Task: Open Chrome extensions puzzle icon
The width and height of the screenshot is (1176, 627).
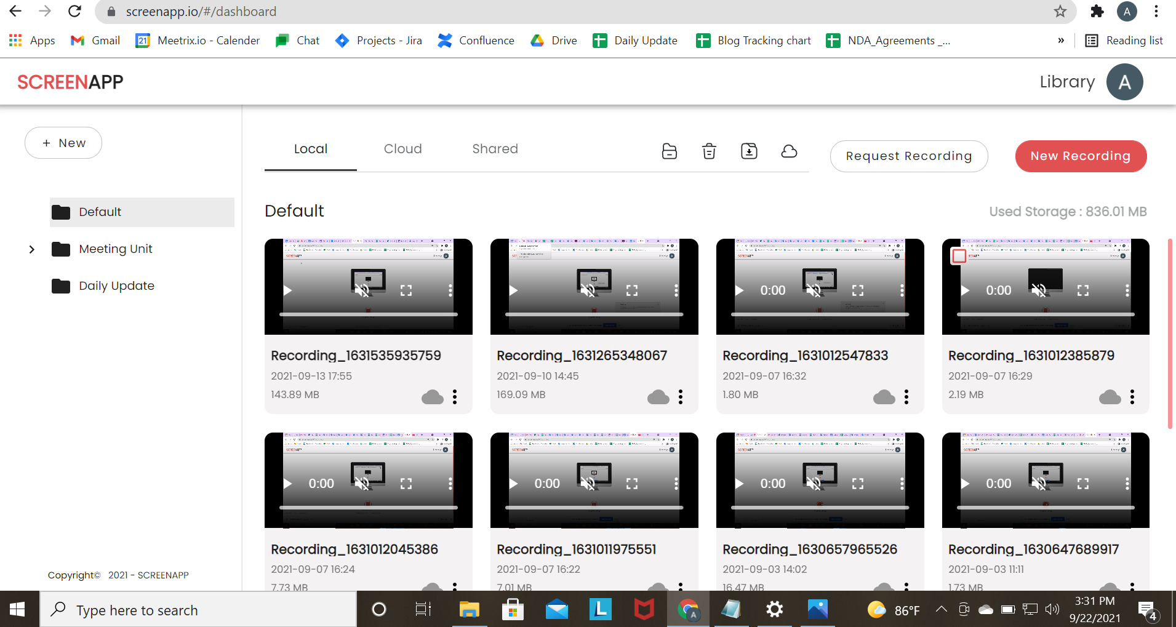Action: point(1097,12)
